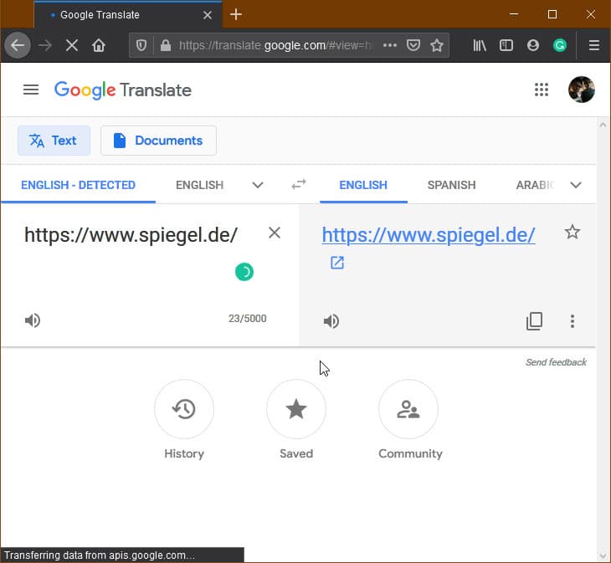Close the Google Translate tab

(x=208, y=15)
